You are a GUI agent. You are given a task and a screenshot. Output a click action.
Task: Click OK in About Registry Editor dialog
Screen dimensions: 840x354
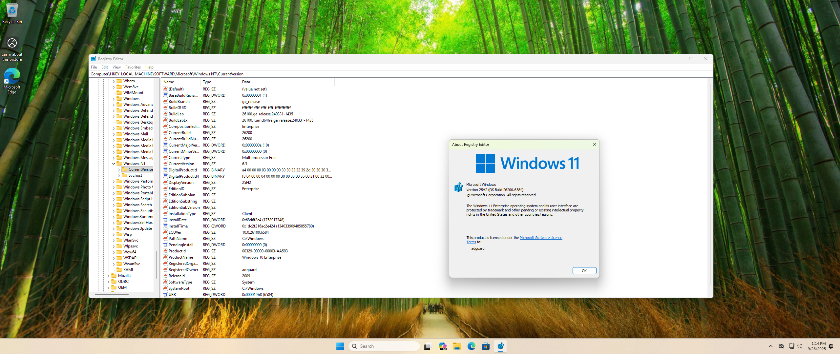coord(584,271)
